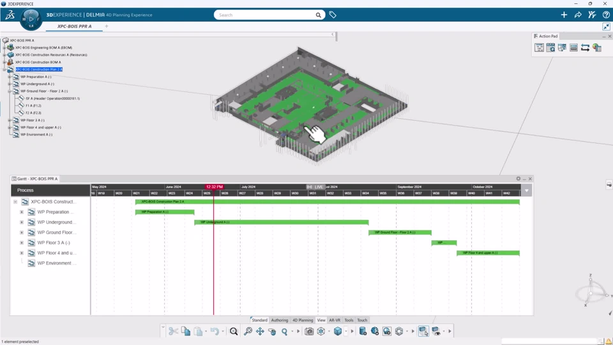Click the robot view compass
Screen dimensions: 613x345
pos(591,291)
